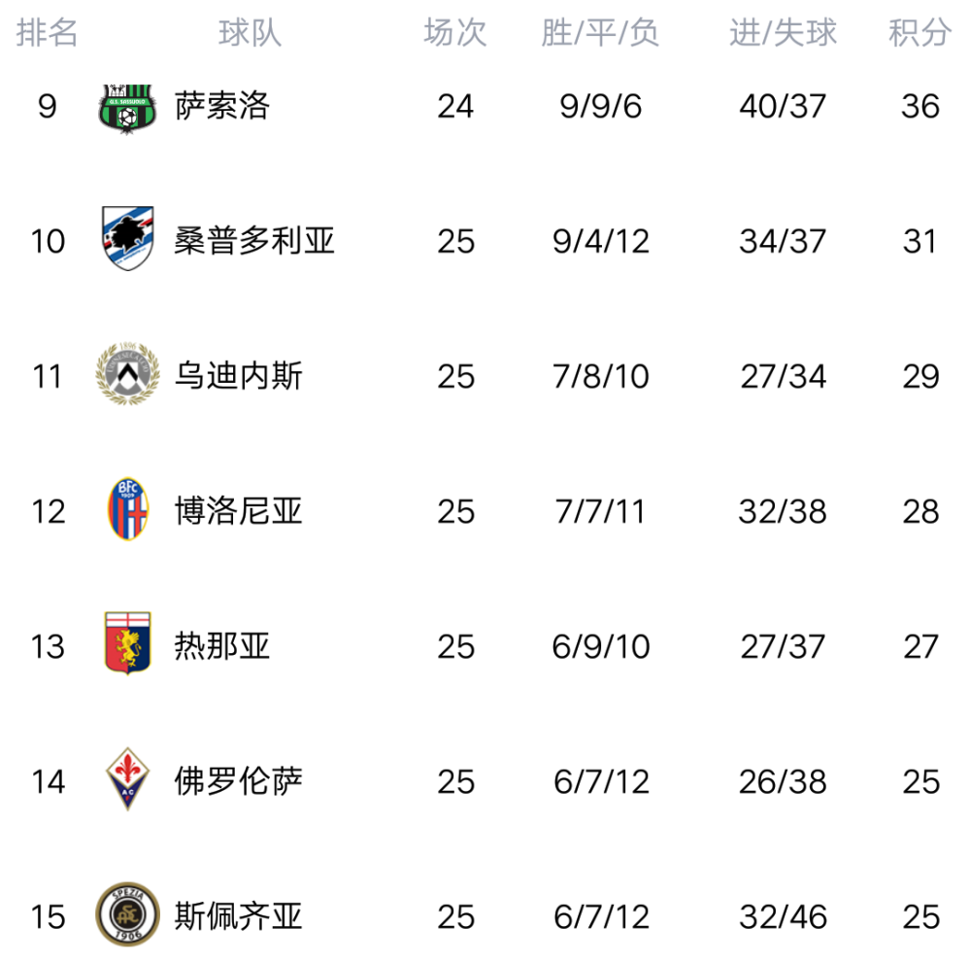Click the 斯佩齐亚 team name
Screen dimensions: 971x963
(239, 915)
